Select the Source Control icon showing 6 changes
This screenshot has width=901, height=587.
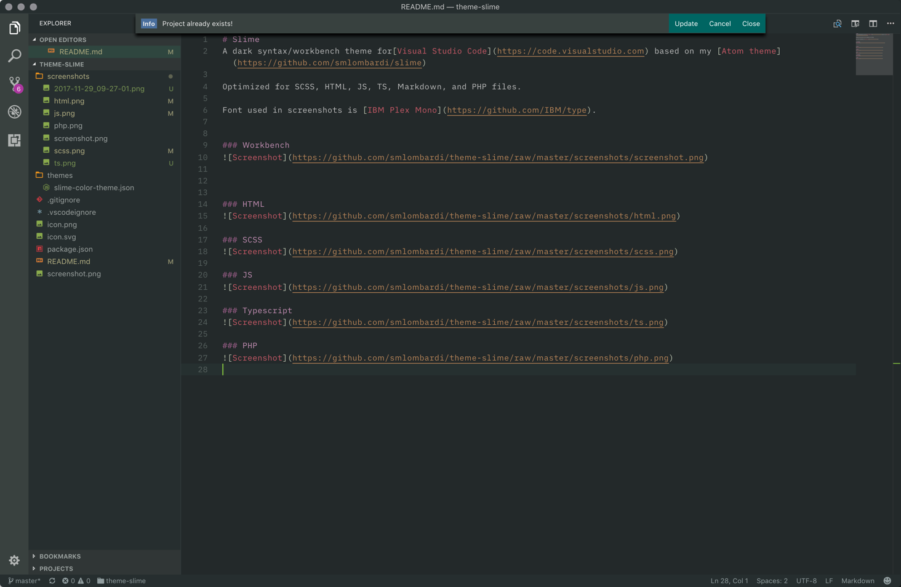[x=14, y=84]
